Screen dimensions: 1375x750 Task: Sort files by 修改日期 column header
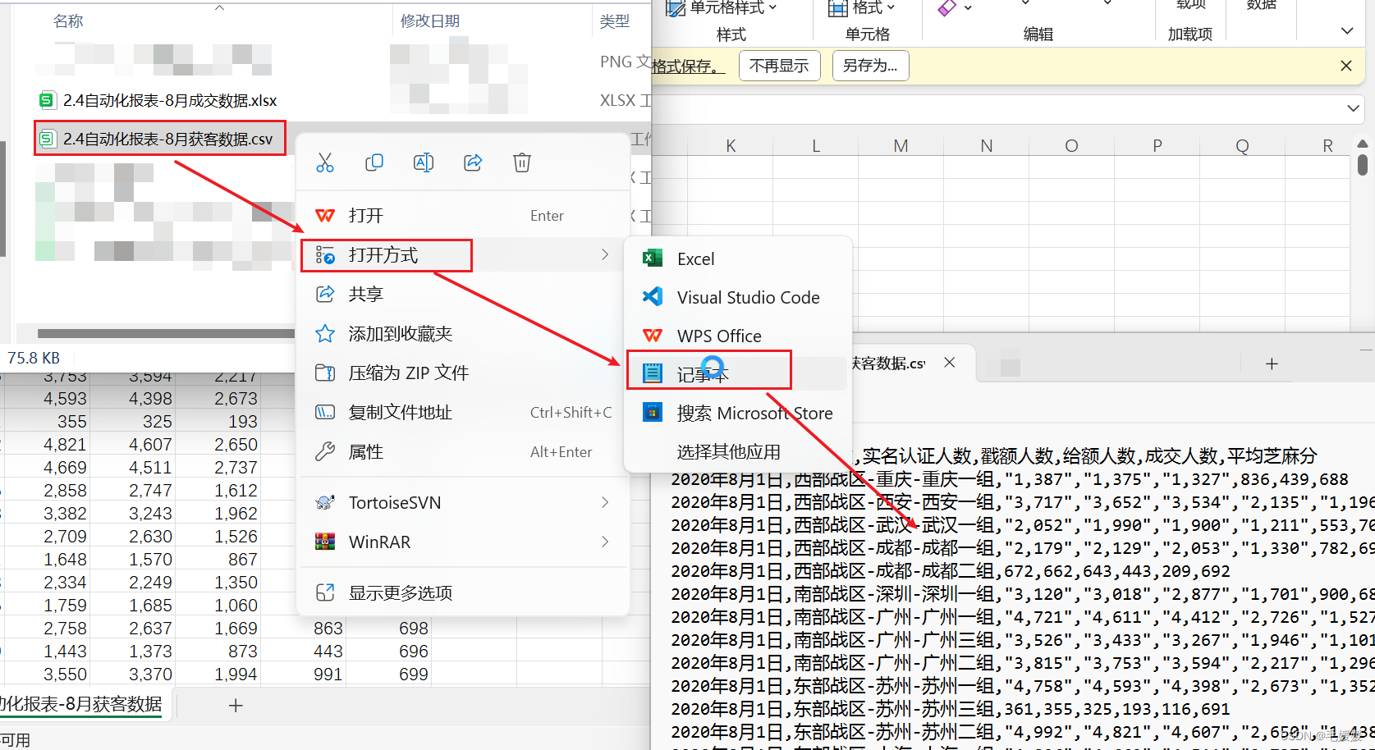(430, 21)
